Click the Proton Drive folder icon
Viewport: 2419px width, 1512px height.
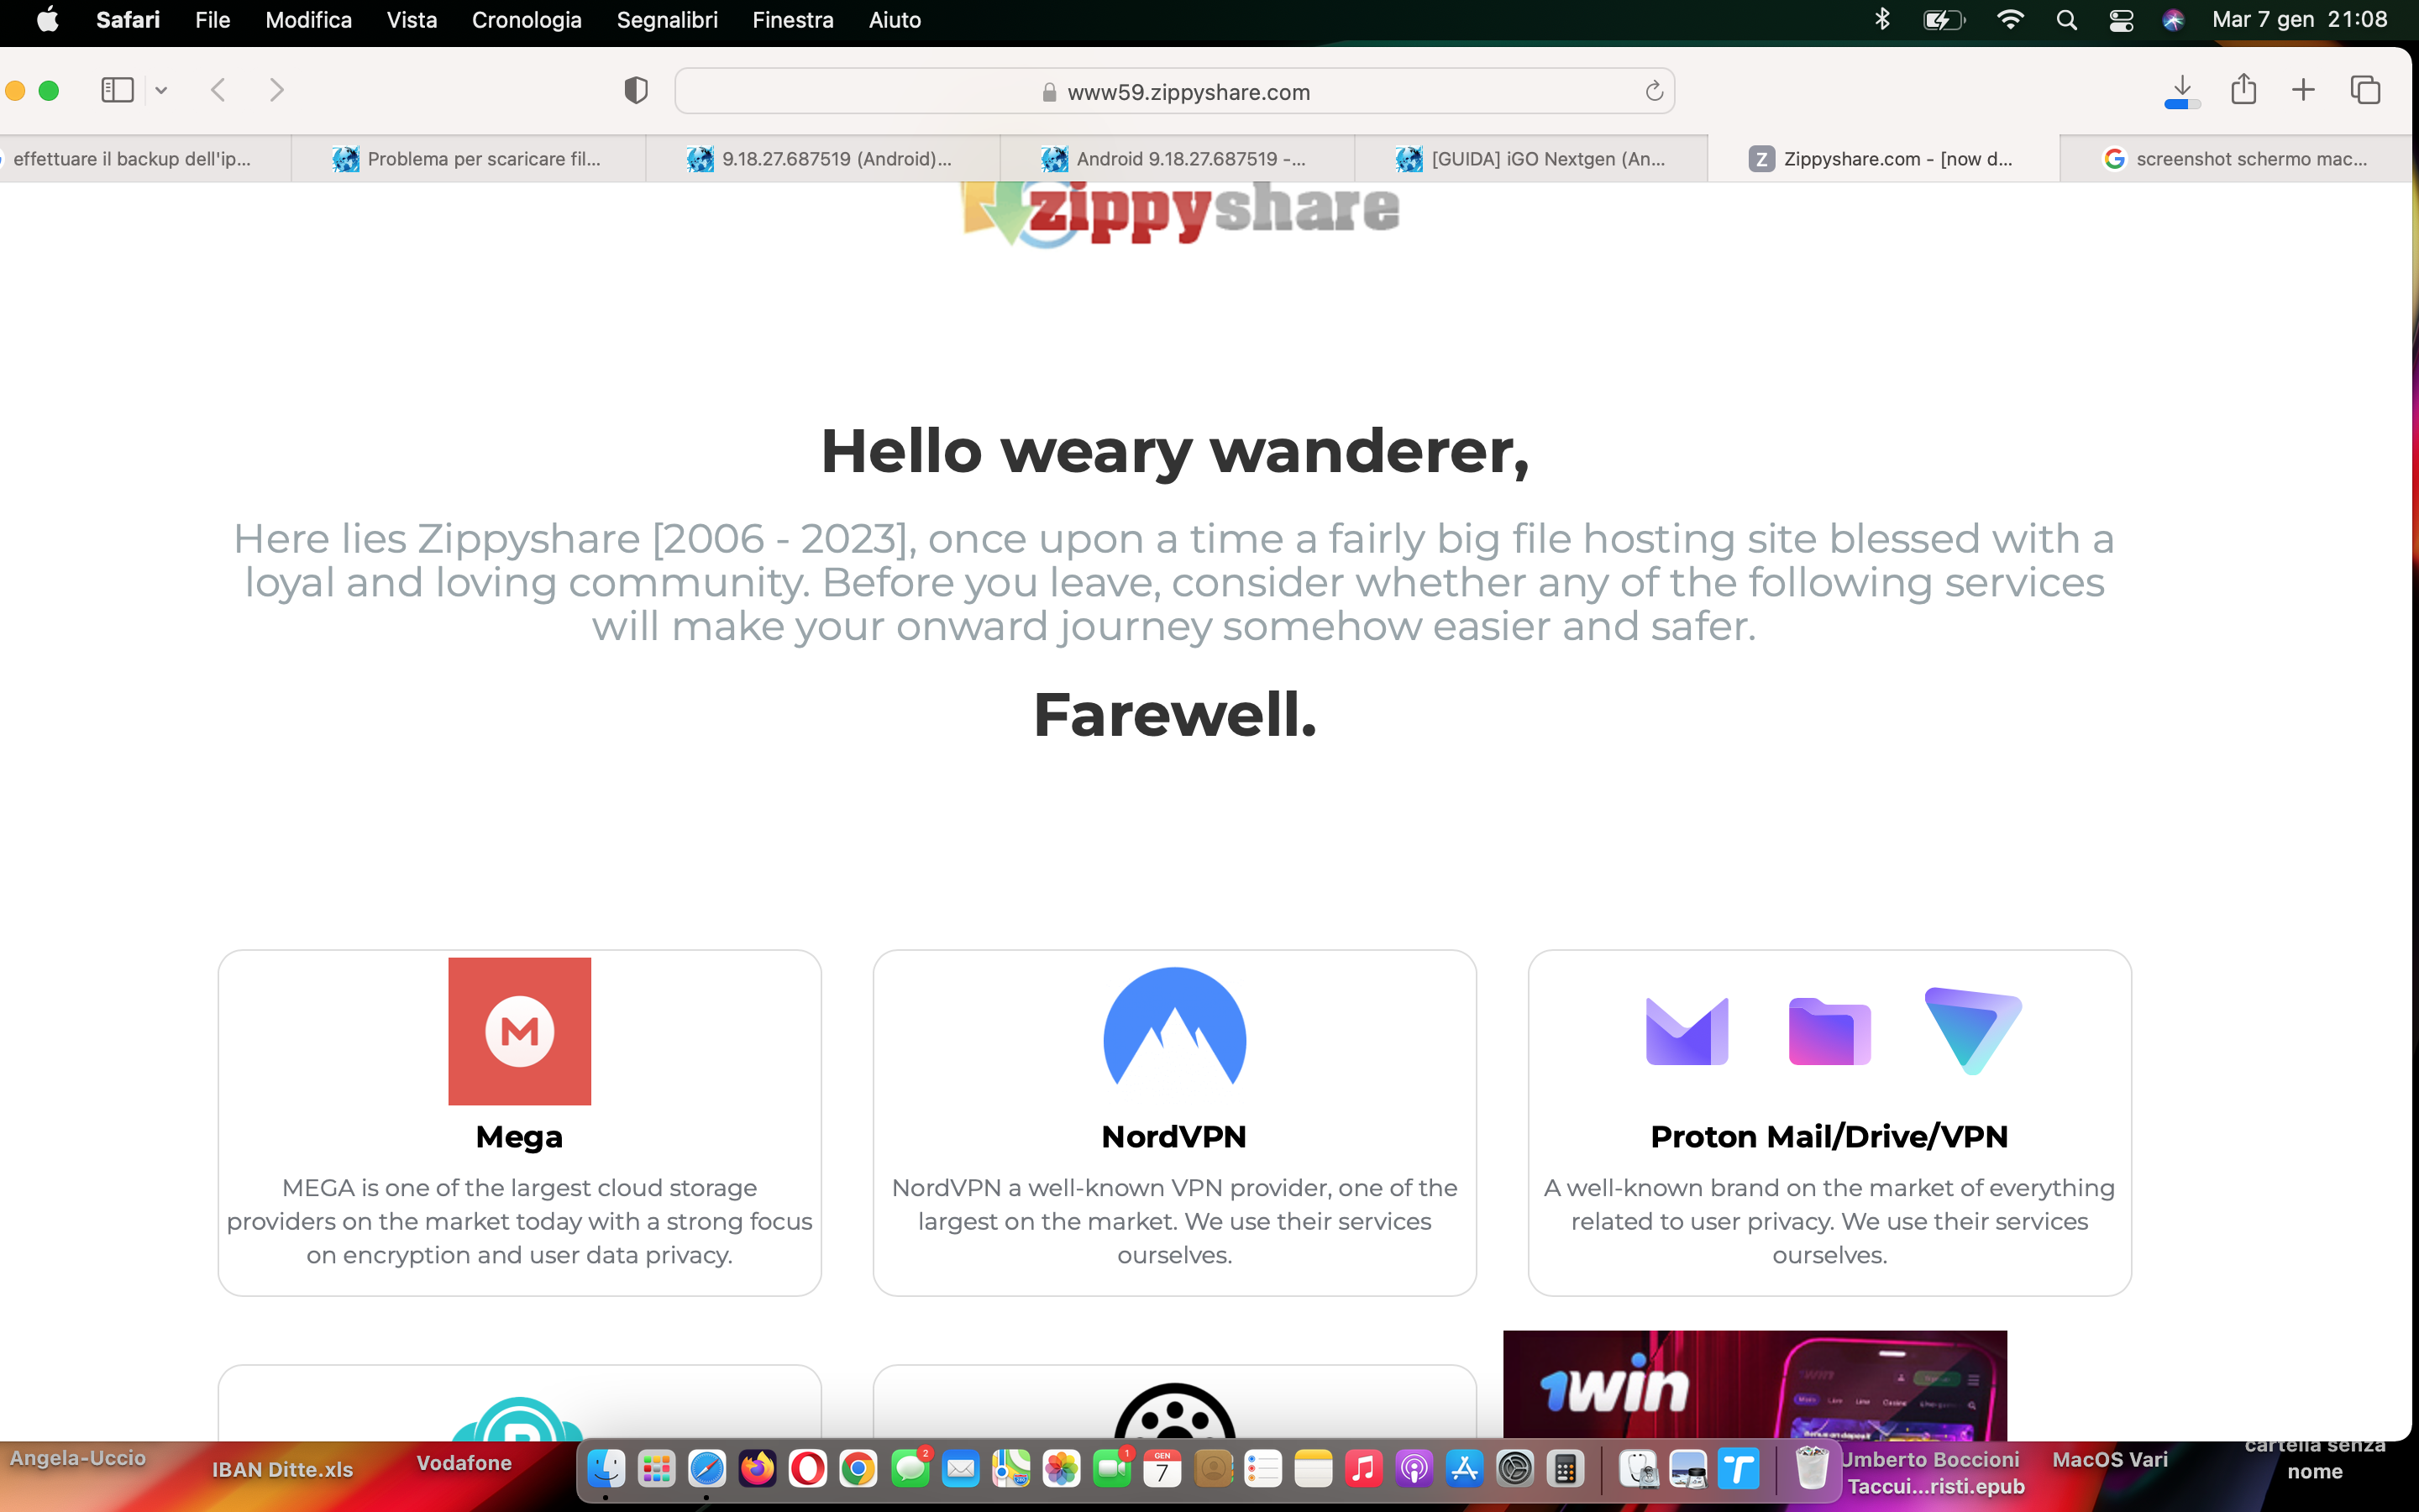click(1829, 1031)
